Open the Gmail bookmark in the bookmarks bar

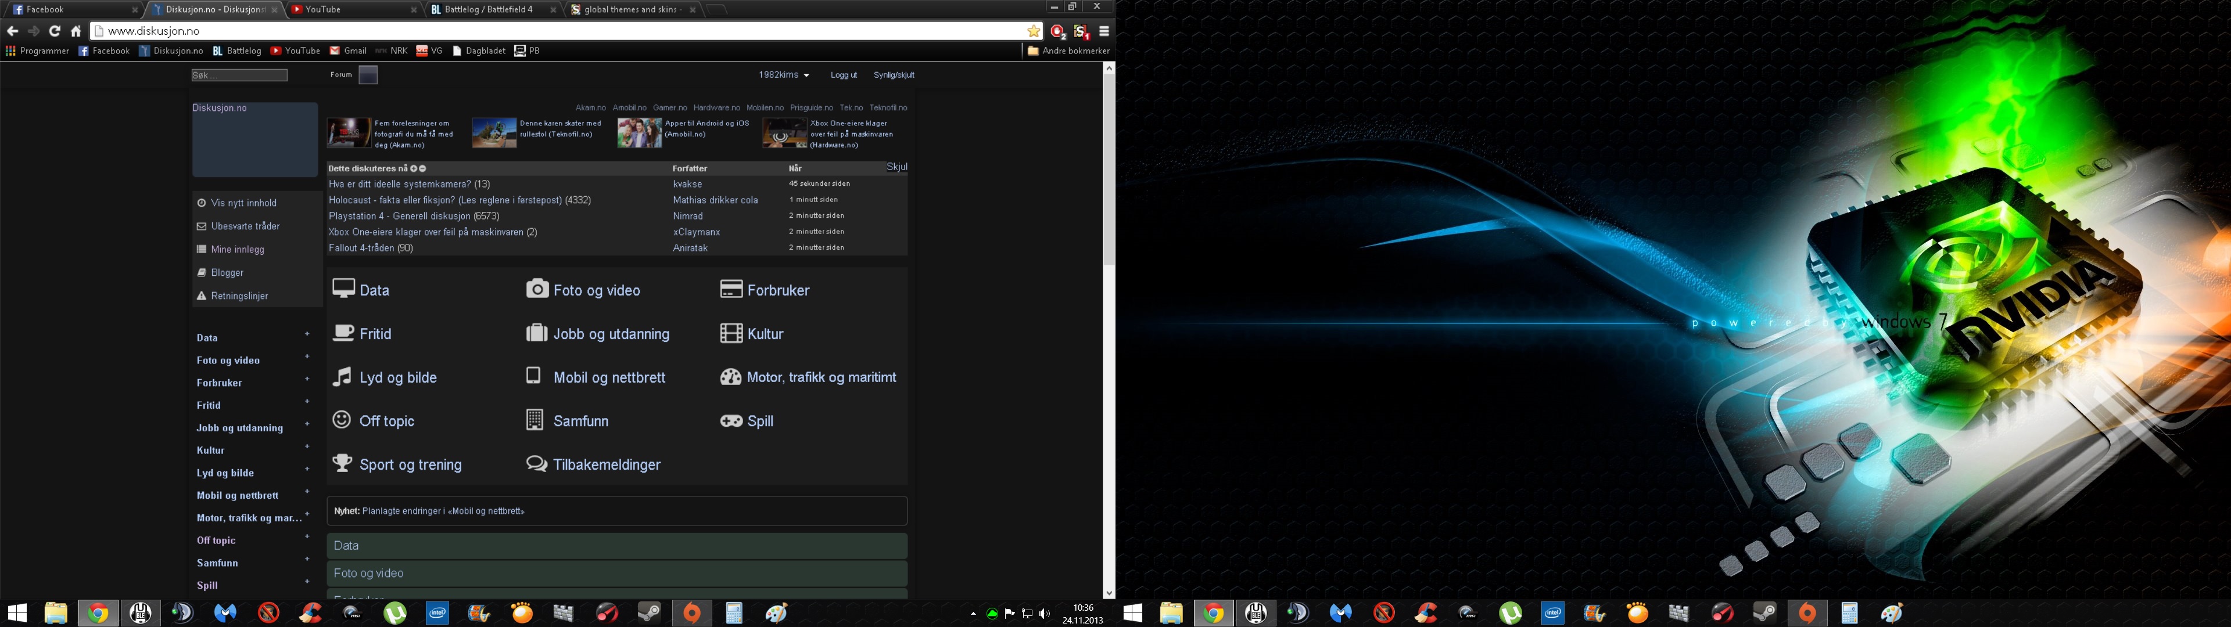tap(348, 51)
